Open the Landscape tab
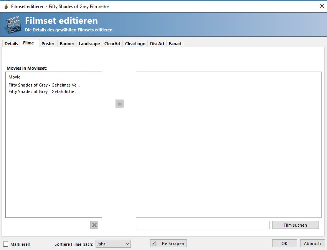 coord(89,44)
